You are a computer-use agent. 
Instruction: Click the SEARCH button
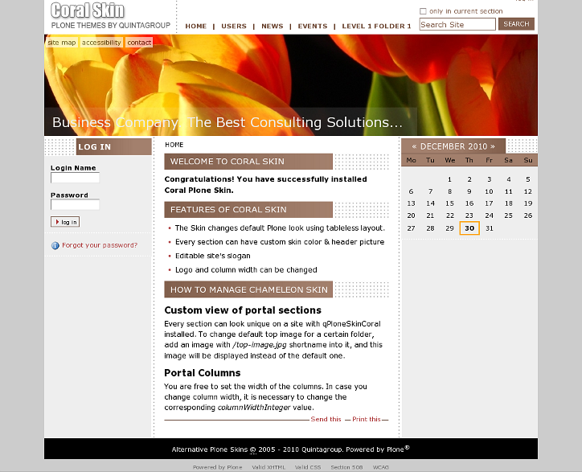(x=516, y=24)
